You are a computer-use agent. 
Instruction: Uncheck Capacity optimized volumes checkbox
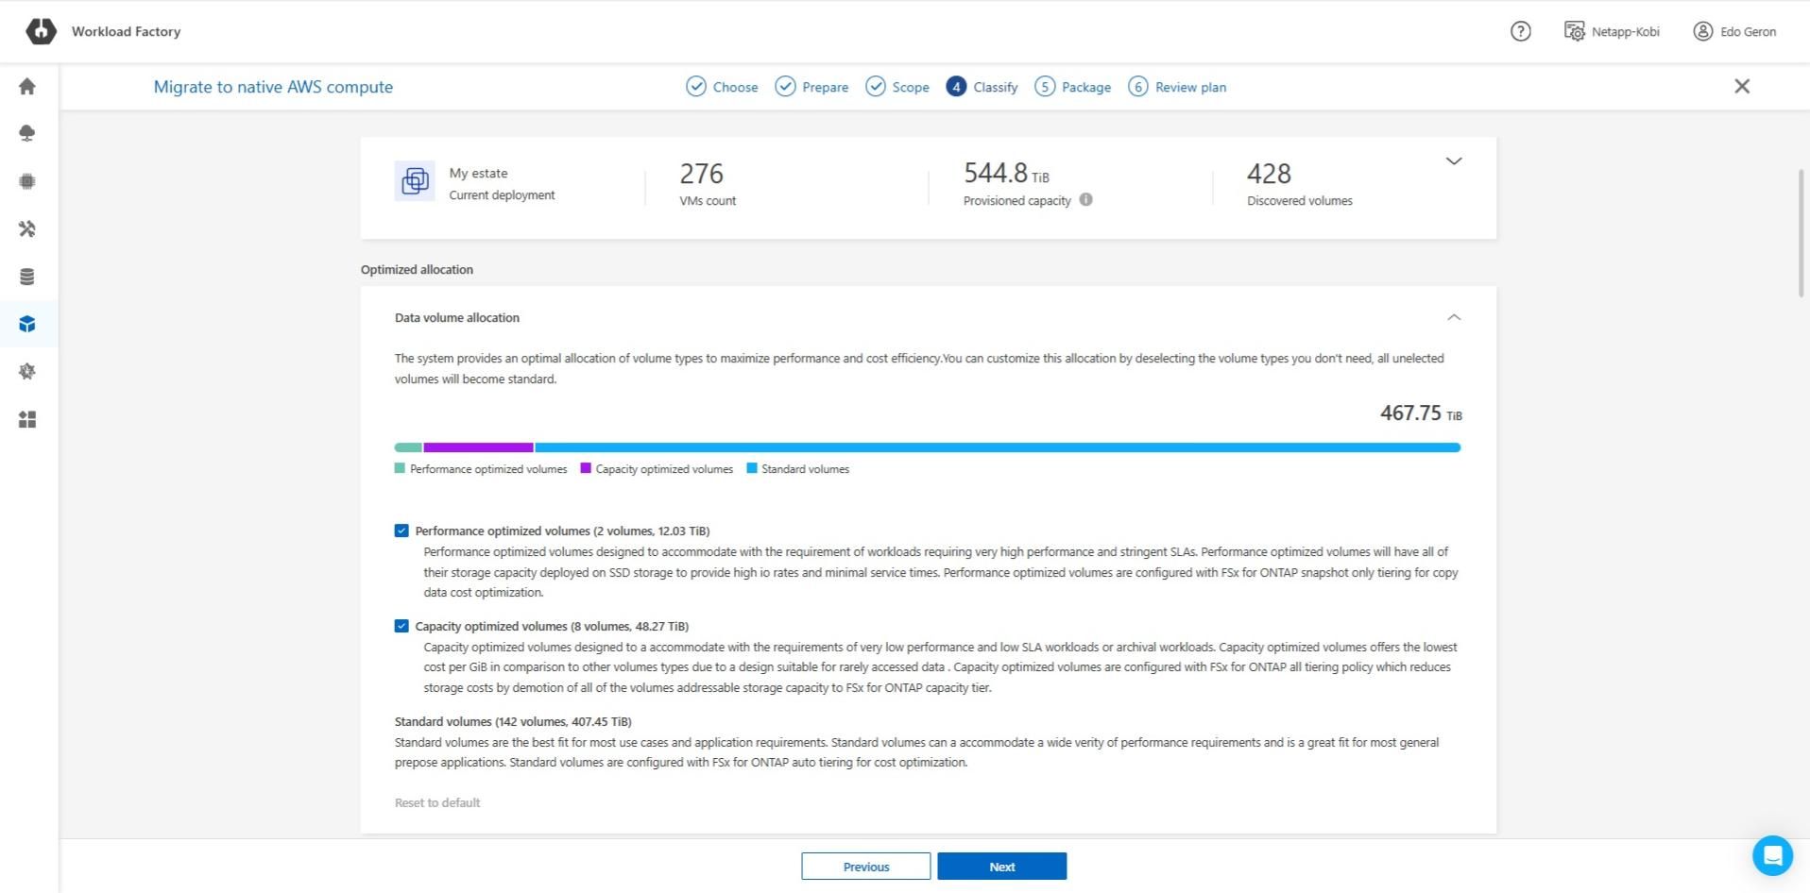click(x=401, y=626)
